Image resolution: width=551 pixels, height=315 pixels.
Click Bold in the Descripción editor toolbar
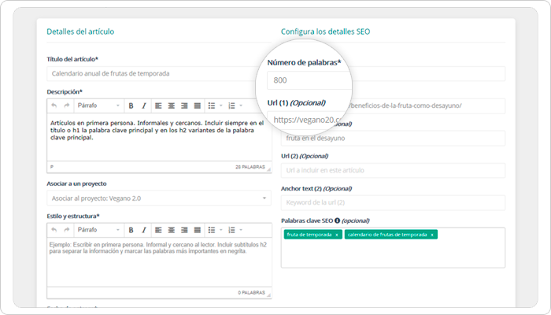click(x=131, y=106)
